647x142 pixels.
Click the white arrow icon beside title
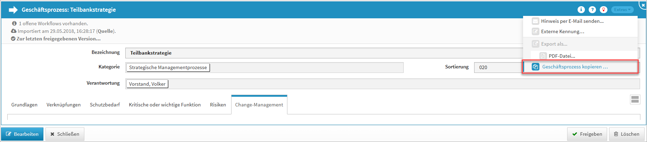(13, 10)
